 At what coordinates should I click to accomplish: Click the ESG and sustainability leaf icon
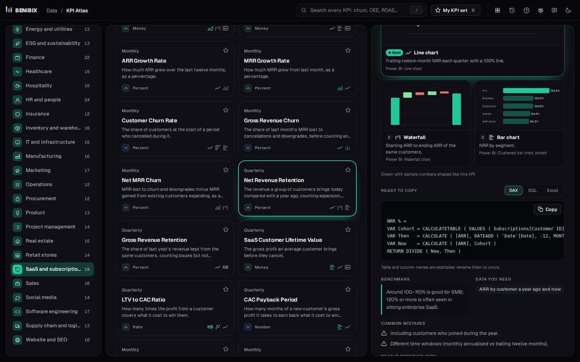pos(17,43)
